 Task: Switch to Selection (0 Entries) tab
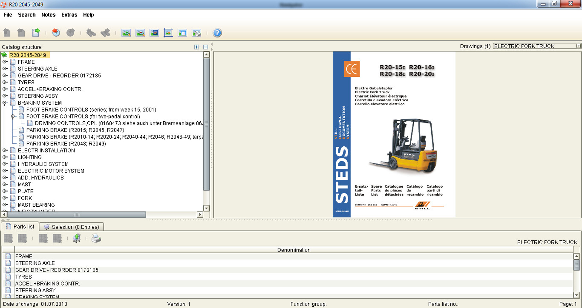[x=72, y=227]
